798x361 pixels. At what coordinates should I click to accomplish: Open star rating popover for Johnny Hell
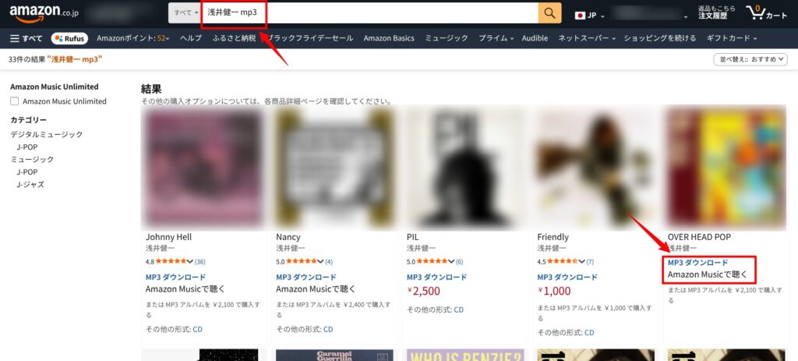pos(175,261)
